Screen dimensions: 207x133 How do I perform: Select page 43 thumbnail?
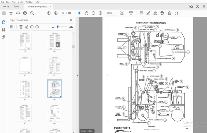pos(25,89)
